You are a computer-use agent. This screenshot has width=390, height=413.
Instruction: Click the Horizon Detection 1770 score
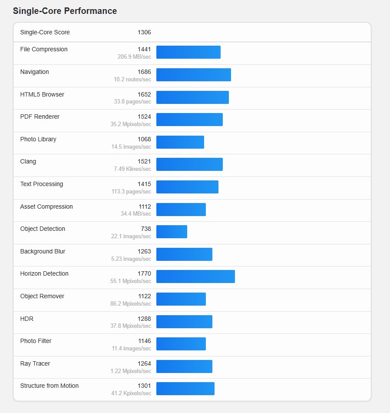144,273
